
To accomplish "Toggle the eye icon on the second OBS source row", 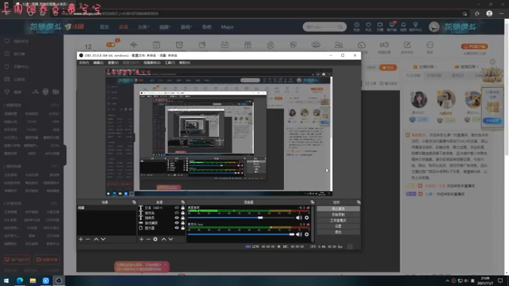I will (x=177, y=213).
